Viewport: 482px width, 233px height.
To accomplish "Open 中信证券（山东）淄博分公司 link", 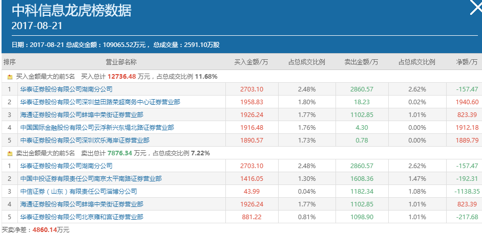I will (79, 192).
